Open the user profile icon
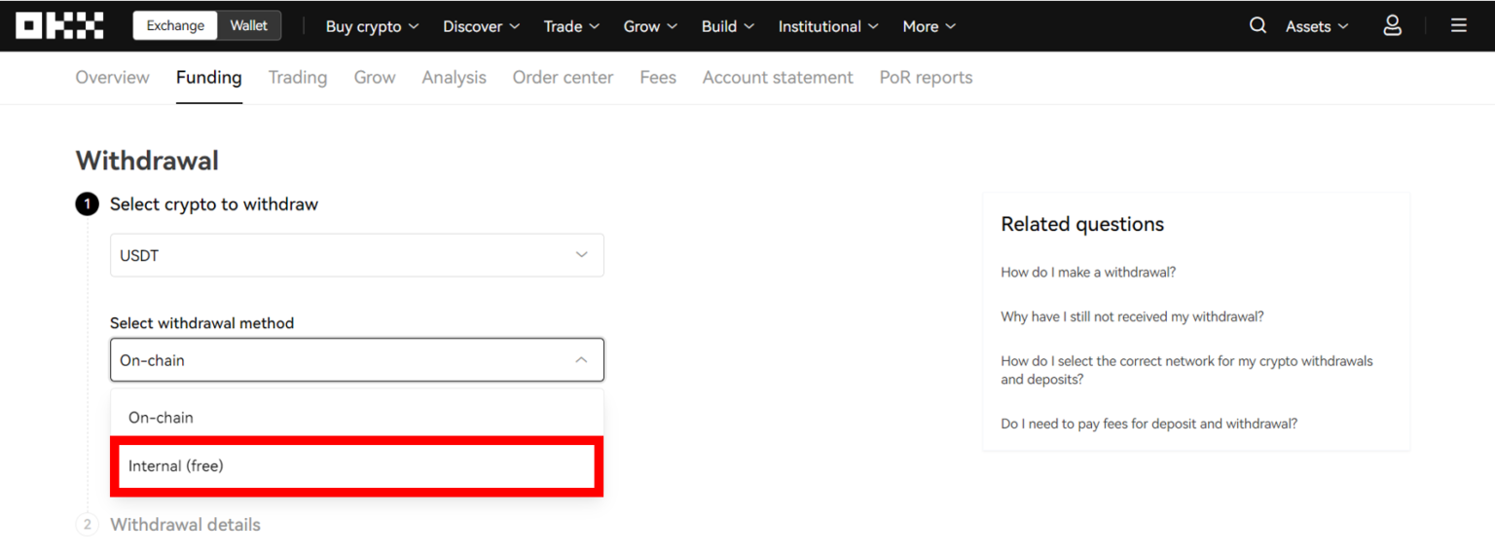The height and width of the screenshot is (555, 1495). (x=1392, y=26)
